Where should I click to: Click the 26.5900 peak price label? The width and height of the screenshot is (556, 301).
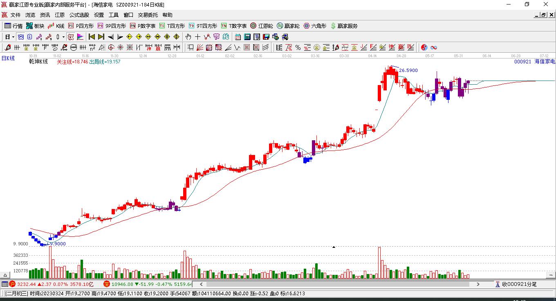point(408,70)
